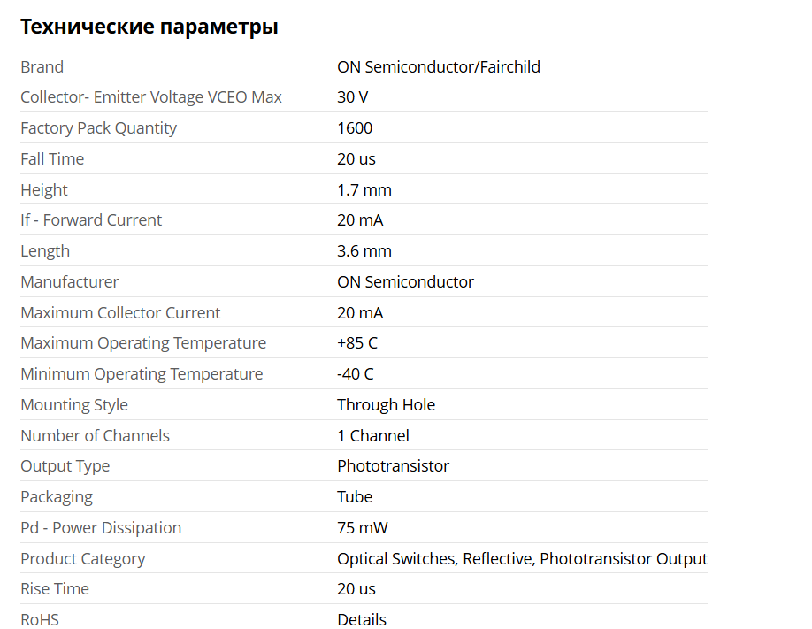Click the Maximum Collector Current label

[120, 313]
